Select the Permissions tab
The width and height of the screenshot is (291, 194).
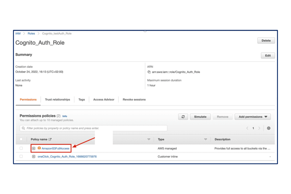[x=28, y=100]
